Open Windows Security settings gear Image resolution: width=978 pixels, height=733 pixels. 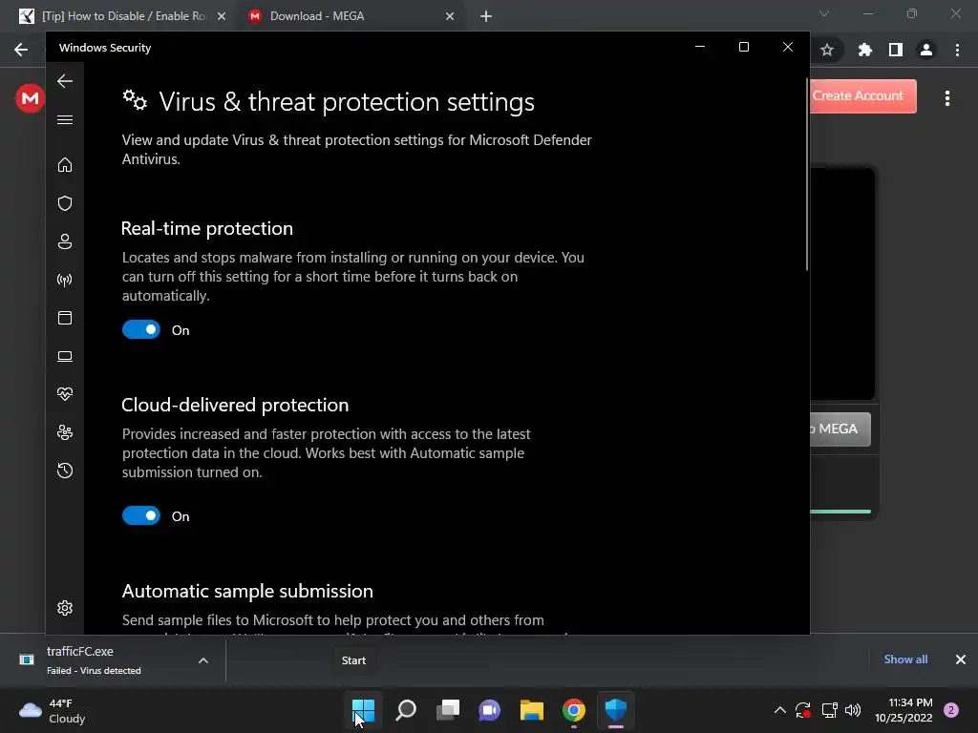point(65,608)
